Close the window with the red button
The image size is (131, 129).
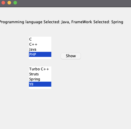click(3, 3)
